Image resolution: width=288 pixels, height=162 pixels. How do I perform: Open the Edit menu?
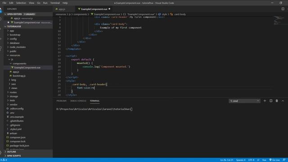[x=11, y=3]
